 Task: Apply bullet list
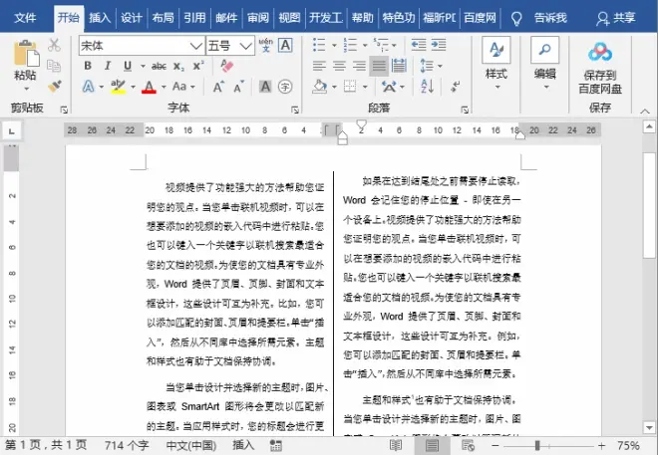point(319,45)
